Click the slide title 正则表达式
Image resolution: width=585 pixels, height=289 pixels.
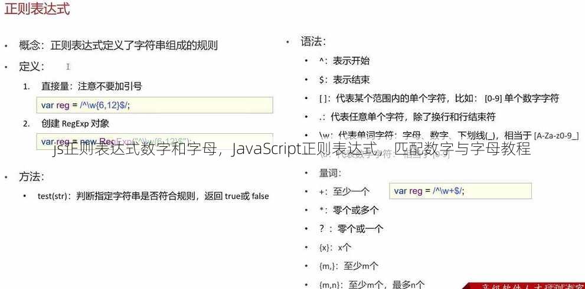tap(37, 8)
